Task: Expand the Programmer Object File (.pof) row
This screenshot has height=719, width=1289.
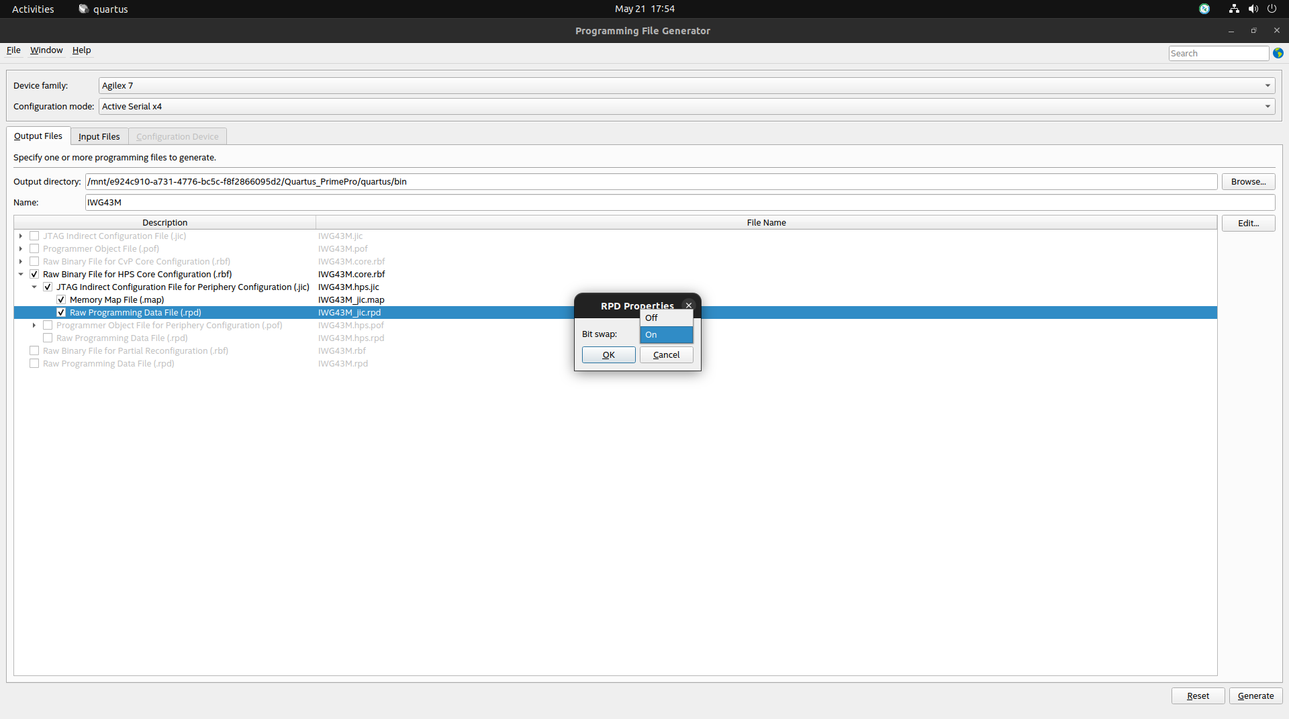Action: point(21,248)
